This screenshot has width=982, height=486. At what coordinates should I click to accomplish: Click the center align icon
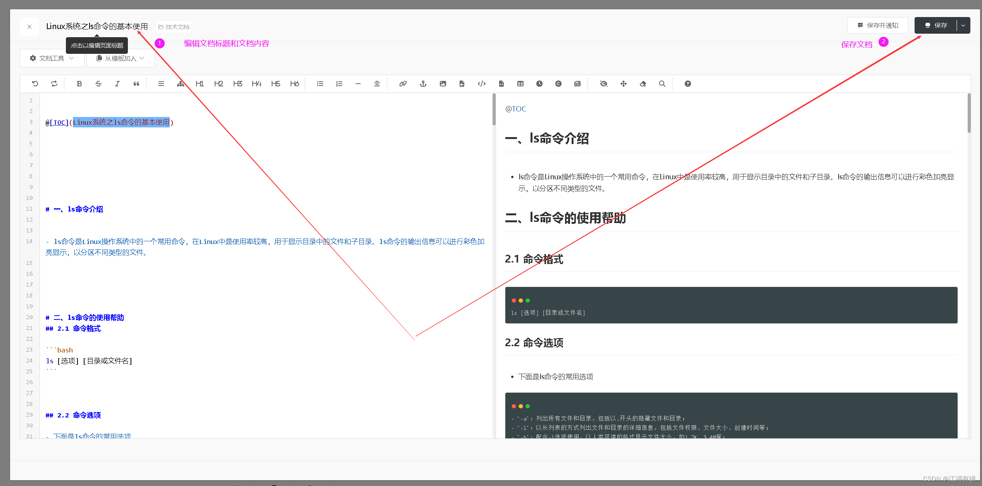[x=377, y=84]
